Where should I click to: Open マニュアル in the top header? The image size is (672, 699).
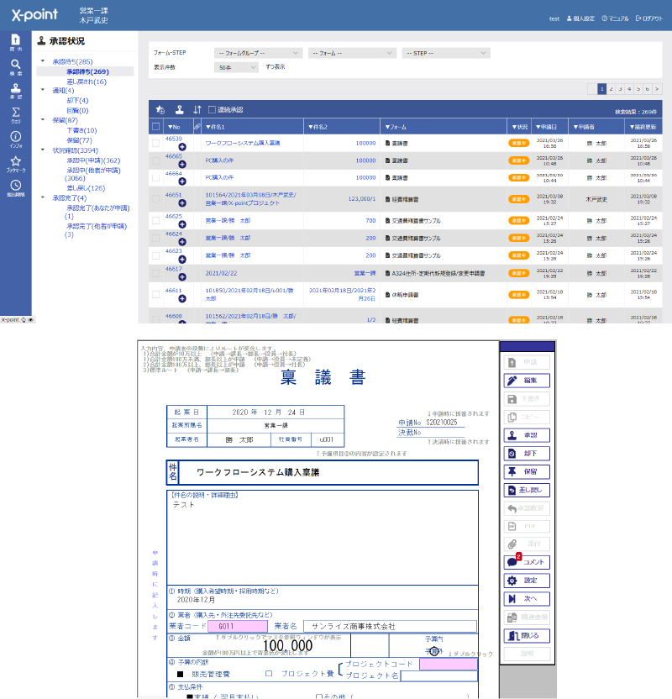pyautogui.click(x=615, y=18)
